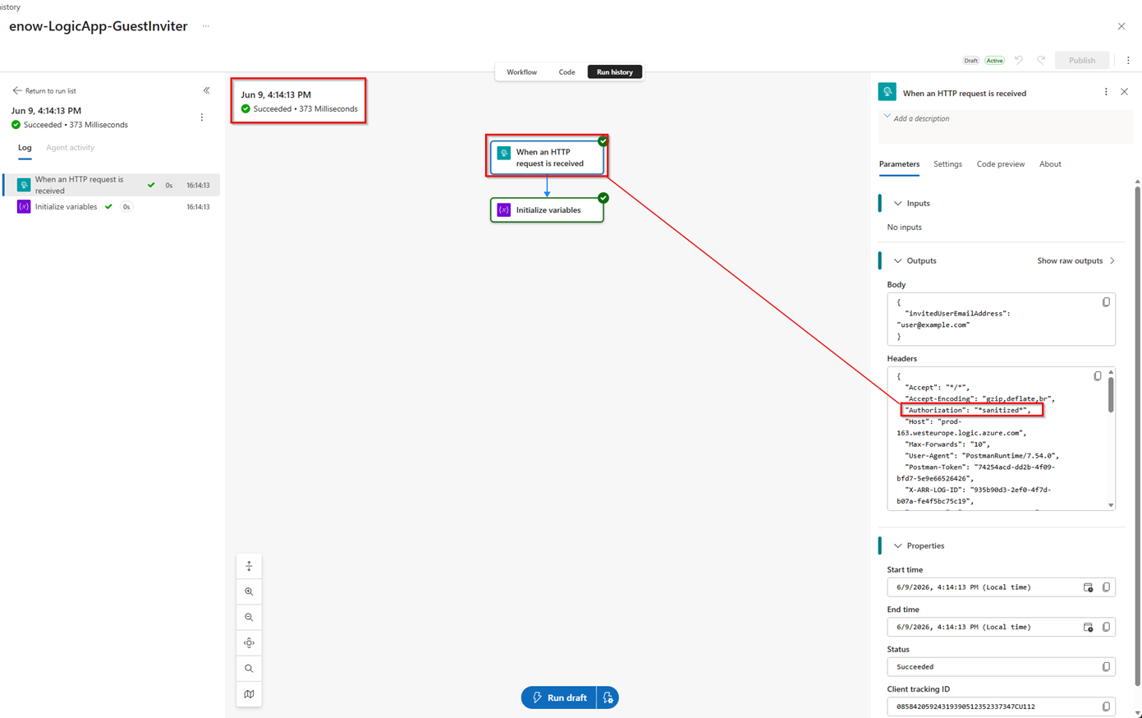Close the HTTP request details panel
1142x718 pixels.
(1125, 92)
